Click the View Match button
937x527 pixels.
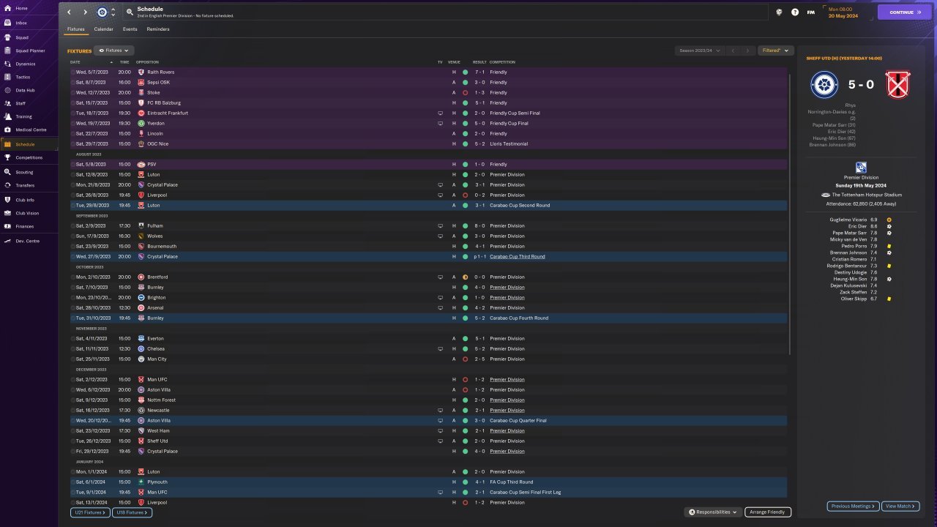click(x=901, y=507)
